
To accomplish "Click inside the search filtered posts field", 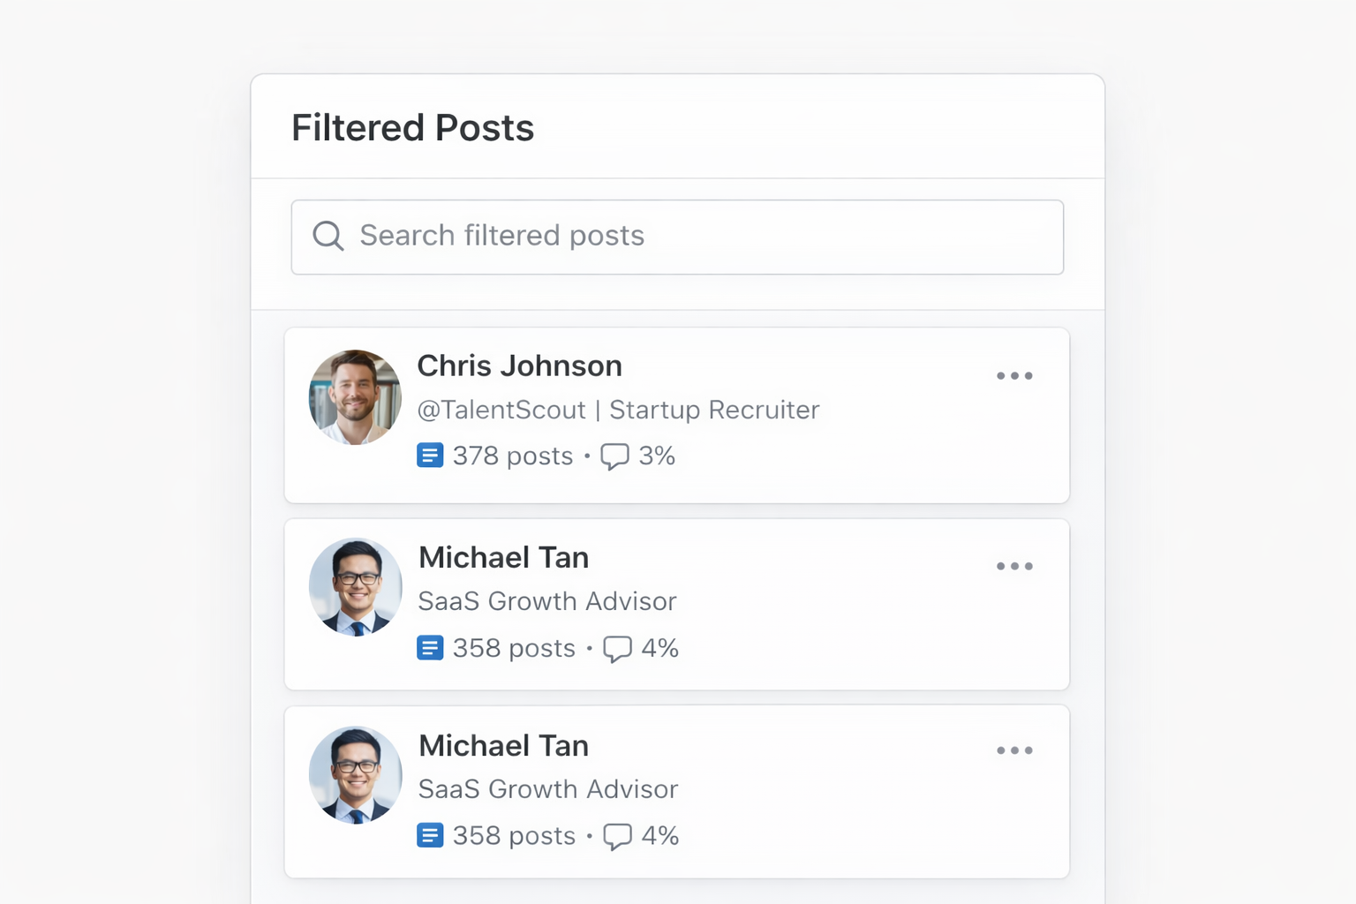I will (678, 237).
